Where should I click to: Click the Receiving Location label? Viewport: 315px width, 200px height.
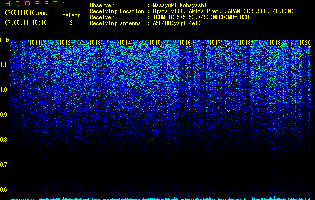point(117,11)
